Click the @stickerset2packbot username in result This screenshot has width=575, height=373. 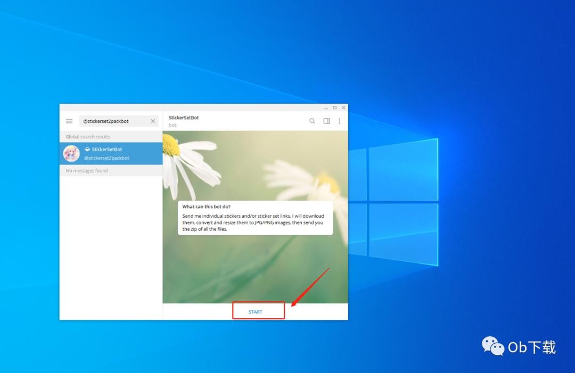106,158
